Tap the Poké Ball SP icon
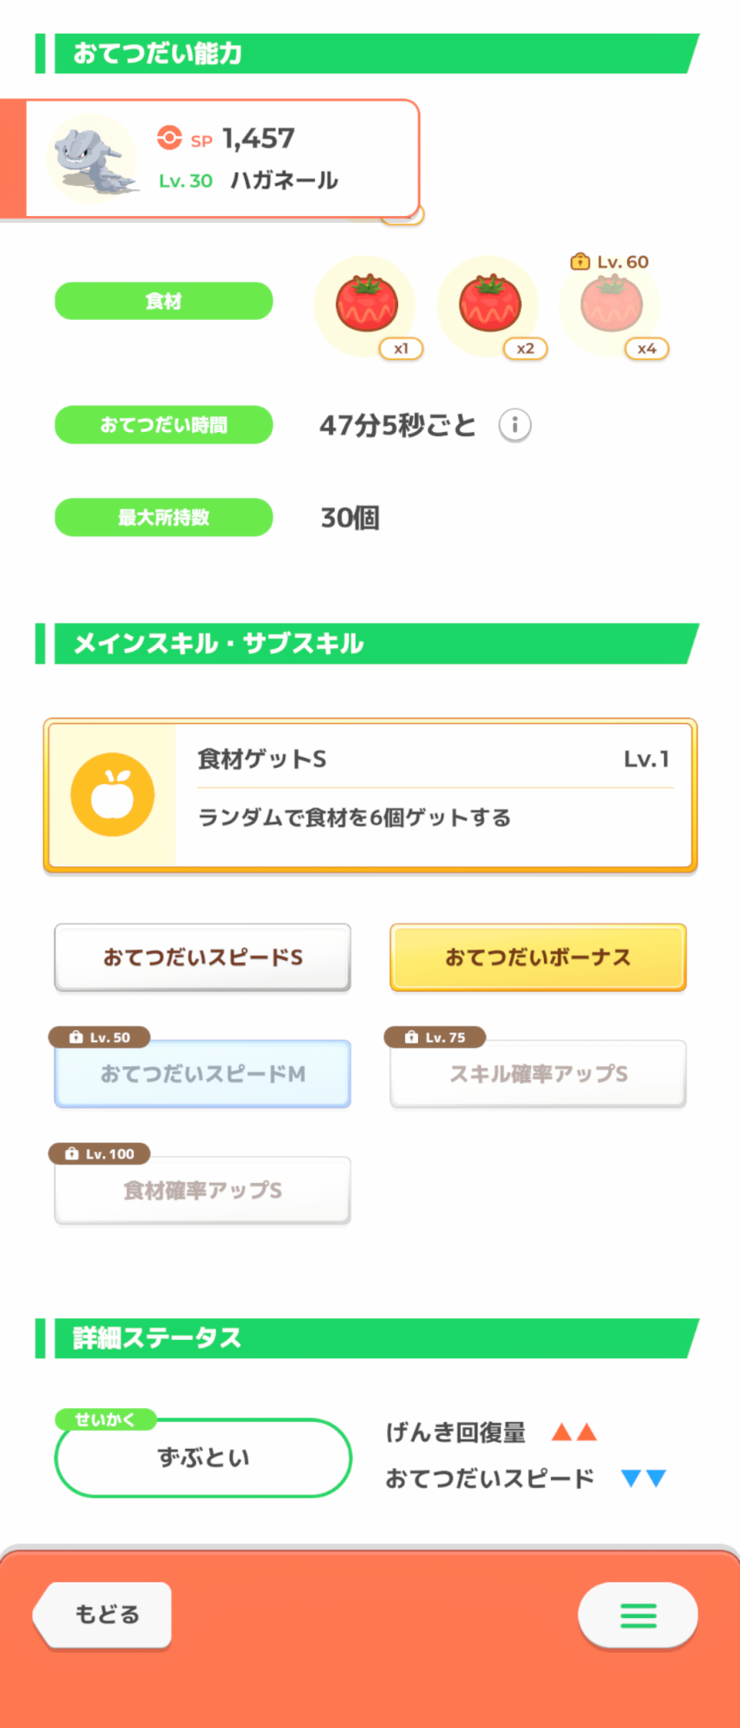 [169, 138]
